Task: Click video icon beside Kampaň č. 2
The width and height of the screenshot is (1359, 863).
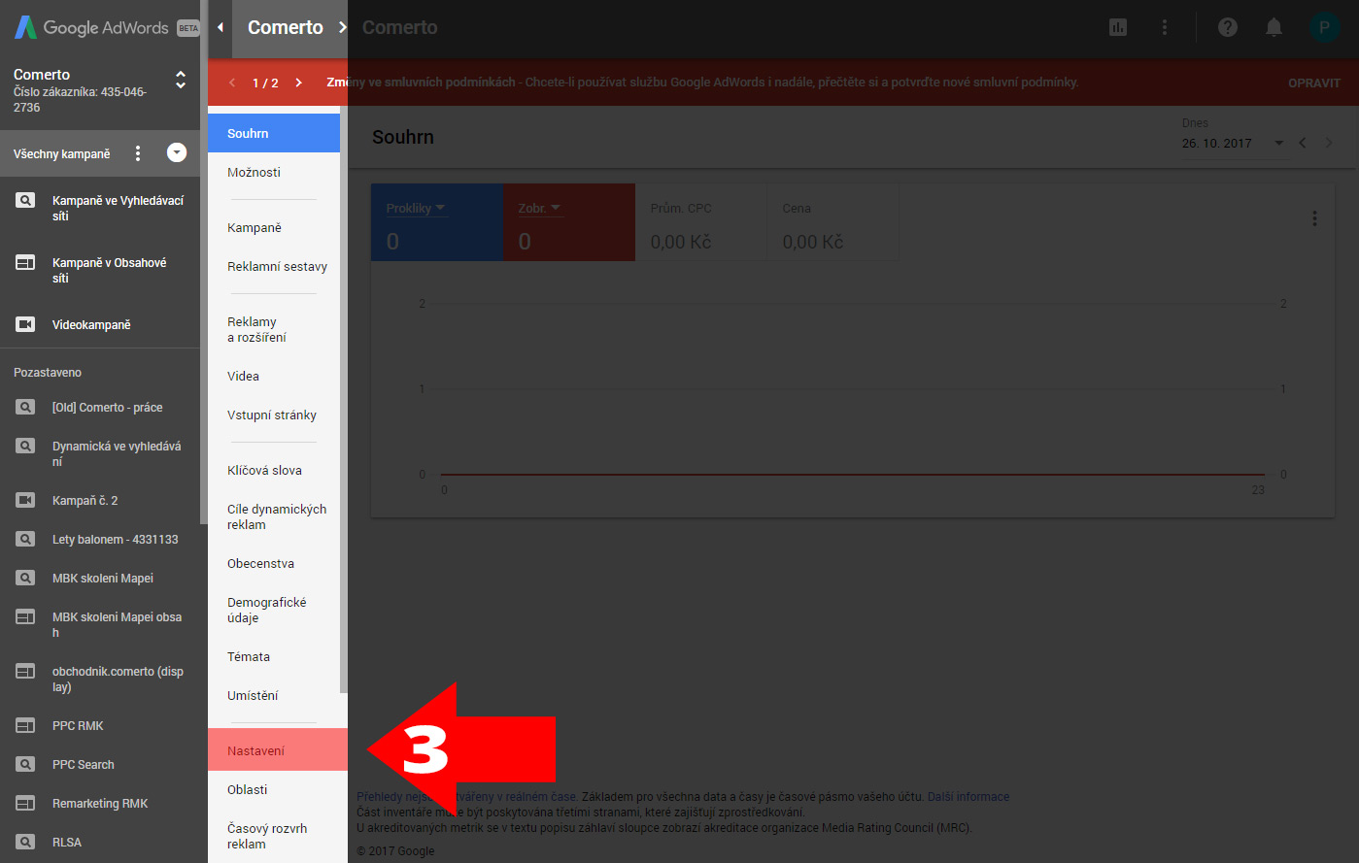Action: 25,501
